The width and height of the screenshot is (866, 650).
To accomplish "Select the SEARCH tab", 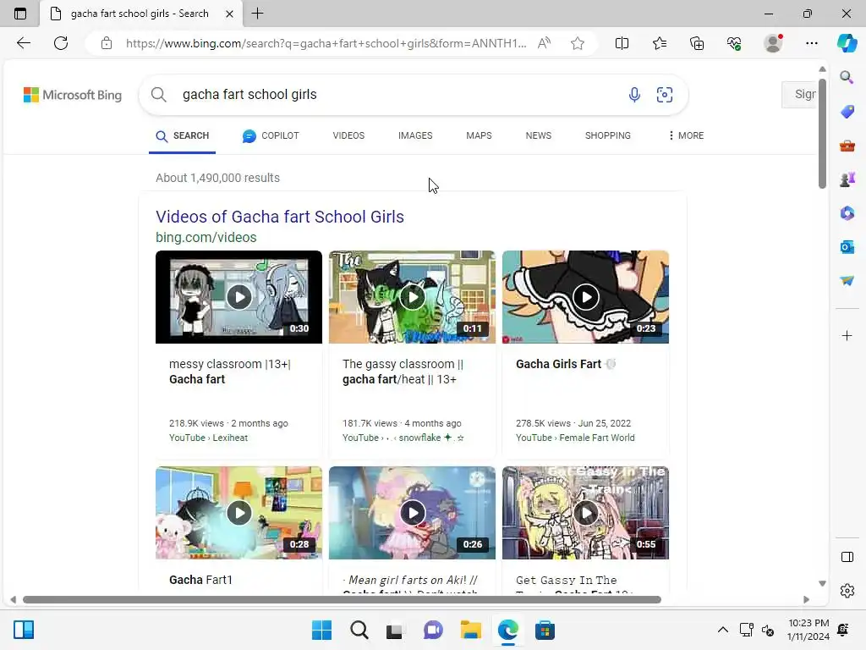I will 183,136.
